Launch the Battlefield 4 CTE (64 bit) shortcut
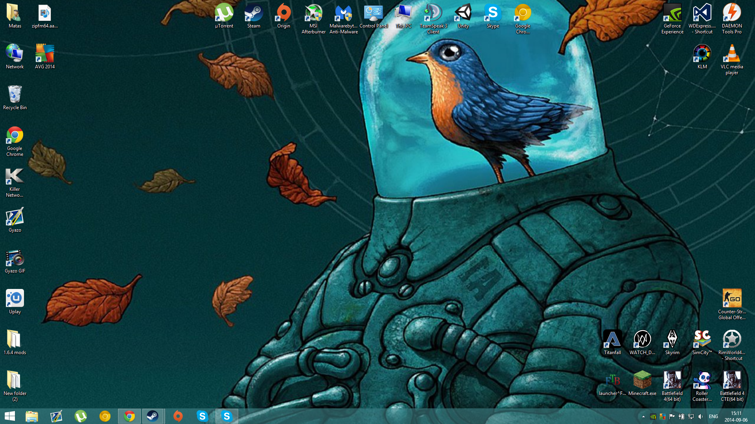 point(732,386)
